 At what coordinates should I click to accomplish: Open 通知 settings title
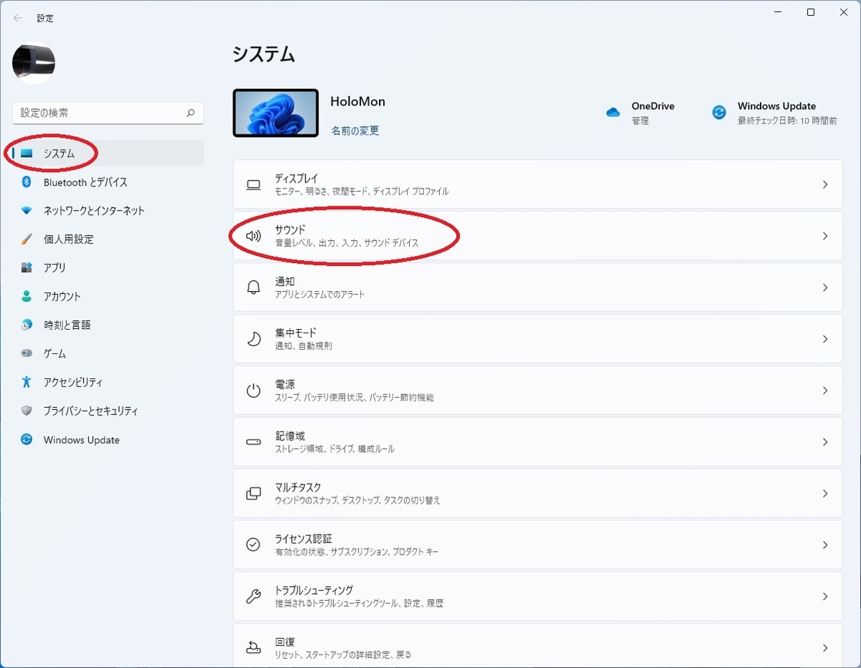coord(285,282)
